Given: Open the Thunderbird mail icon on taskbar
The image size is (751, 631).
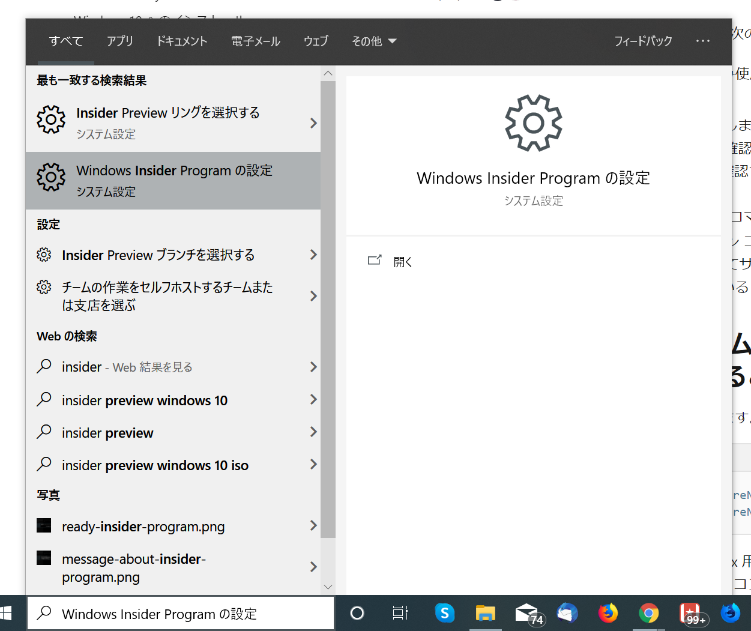Looking at the screenshot, I should point(567,613).
